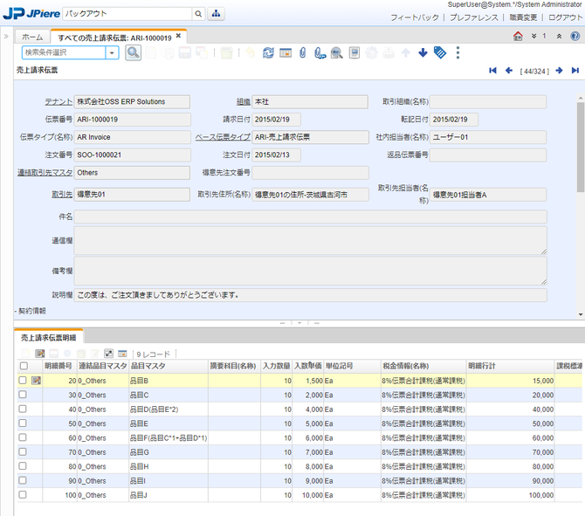Check the row 90 品目I checkbox
This screenshot has height=516, width=585.
click(x=23, y=480)
